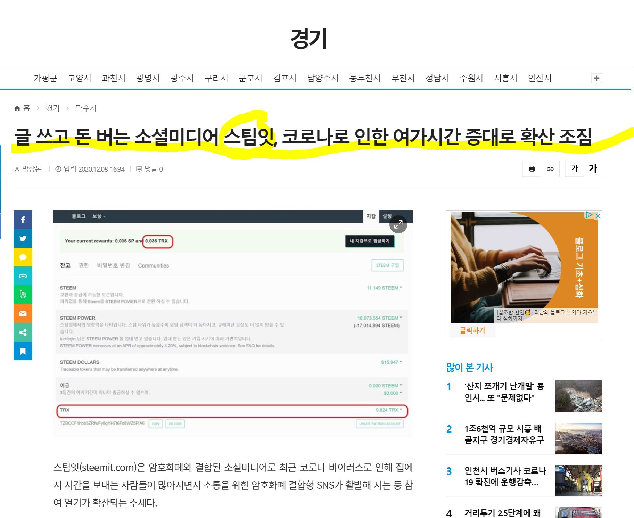Select 과천시 in city menu
This screenshot has height=518, width=634.
coord(114,78)
